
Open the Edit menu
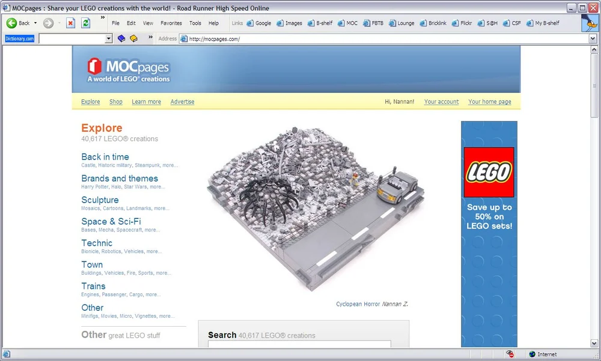[x=131, y=23]
